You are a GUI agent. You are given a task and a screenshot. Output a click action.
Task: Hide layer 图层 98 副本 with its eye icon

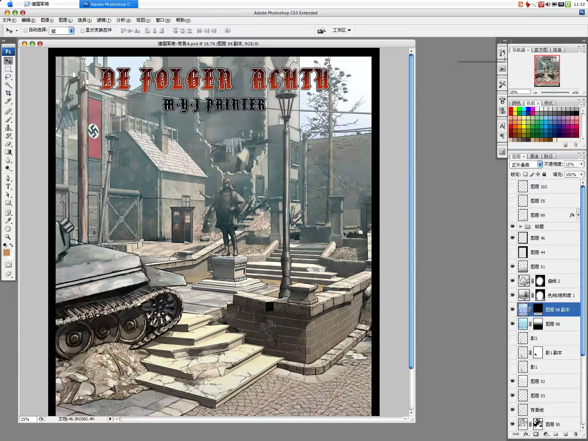512,309
